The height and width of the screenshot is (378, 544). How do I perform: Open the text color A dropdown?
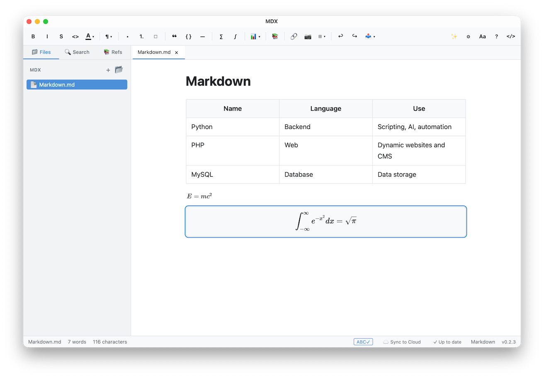click(90, 36)
